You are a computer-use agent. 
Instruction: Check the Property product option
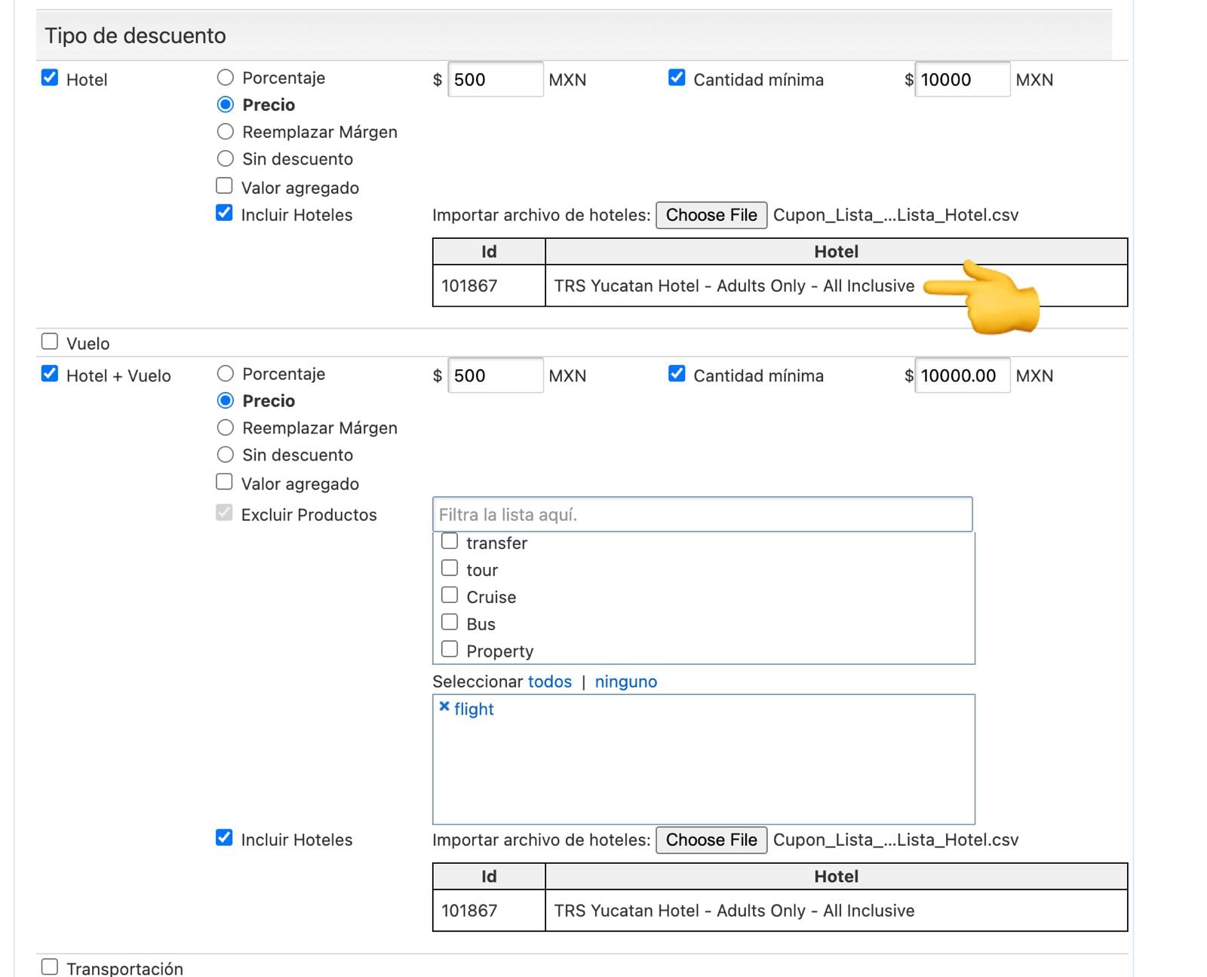pyautogui.click(x=450, y=649)
